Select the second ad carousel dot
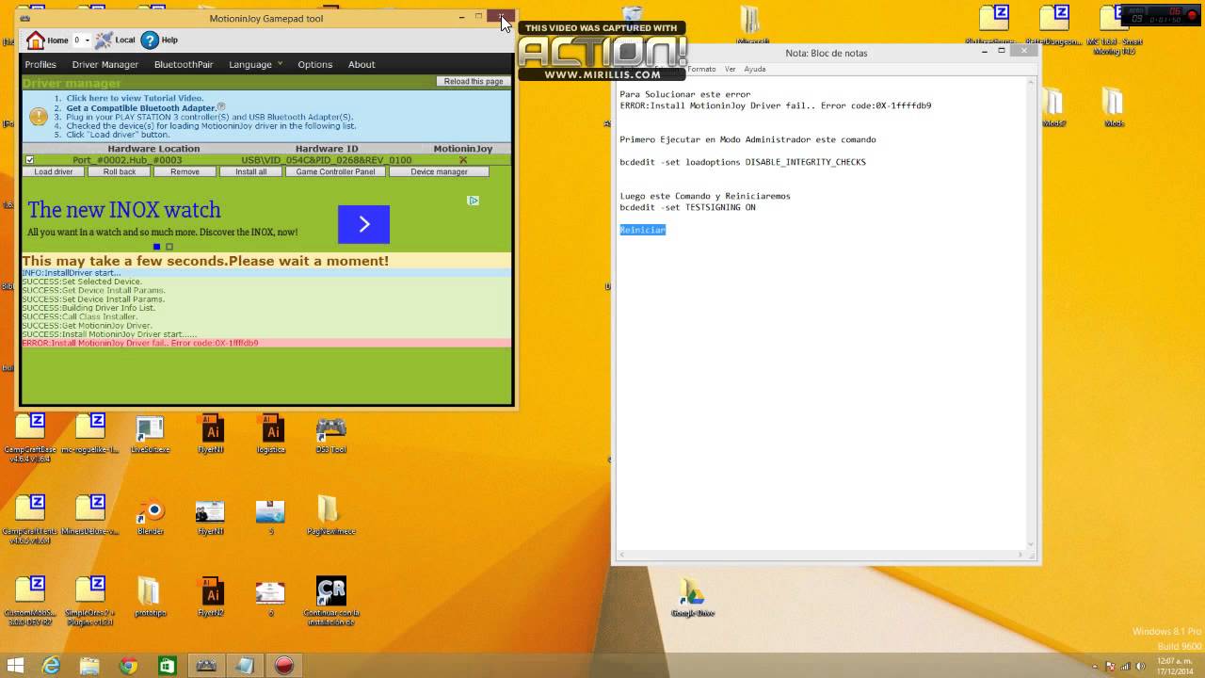Viewport: 1205px width, 678px height. click(169, 247)
